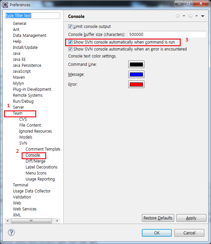Click the tree scroll right arrow
The height and width of the screenshot is (244, 211).
pos(57,221)
